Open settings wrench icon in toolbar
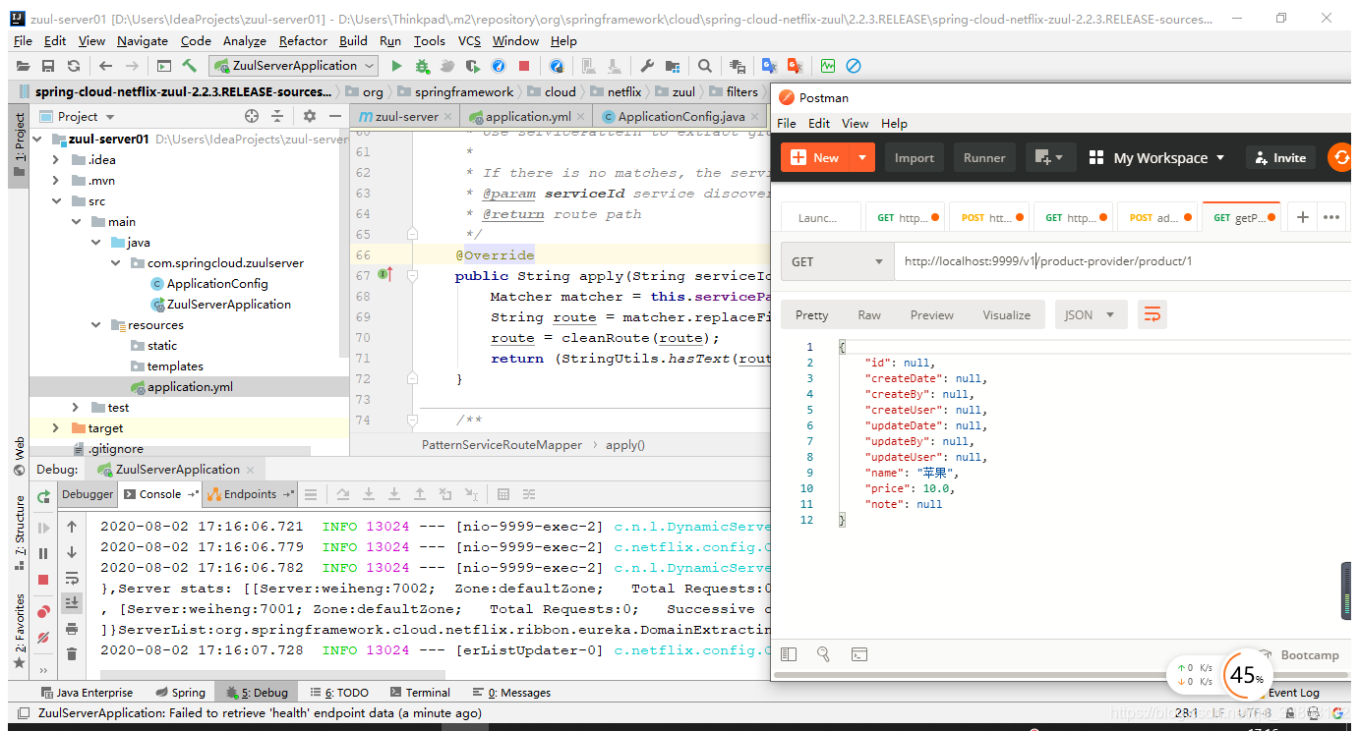The height and width of the screenshot is (731, 1359). [x=647, y=66]
